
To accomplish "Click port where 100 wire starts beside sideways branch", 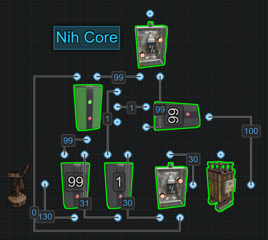I will point(209,117).
